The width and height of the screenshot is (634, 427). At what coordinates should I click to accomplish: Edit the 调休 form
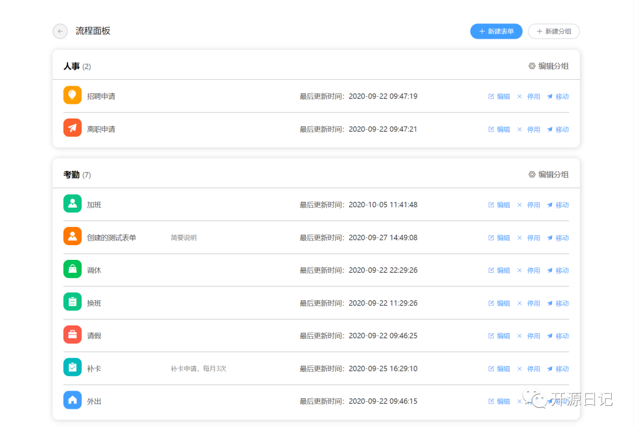(x=499, y=270)
